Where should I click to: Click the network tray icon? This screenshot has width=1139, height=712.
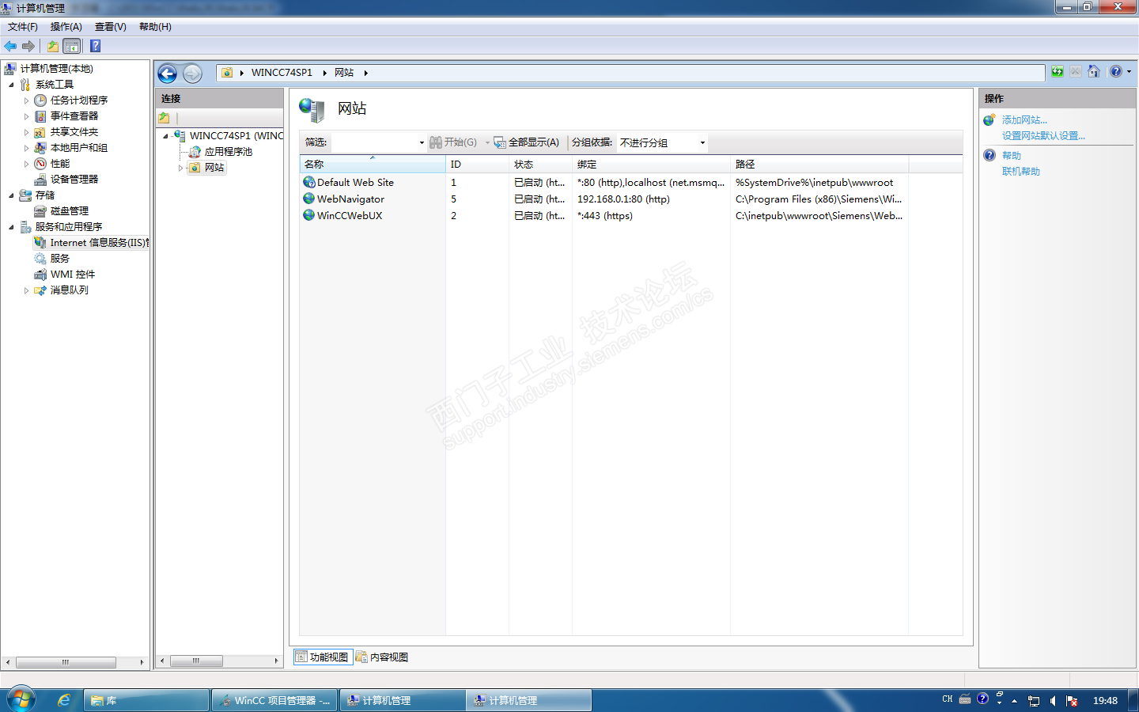[x=1034, y=701]
